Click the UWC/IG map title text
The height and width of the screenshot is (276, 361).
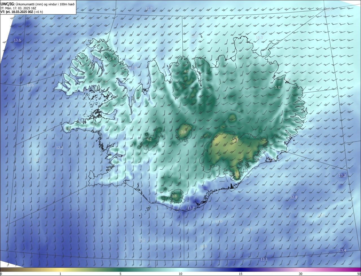38,4
